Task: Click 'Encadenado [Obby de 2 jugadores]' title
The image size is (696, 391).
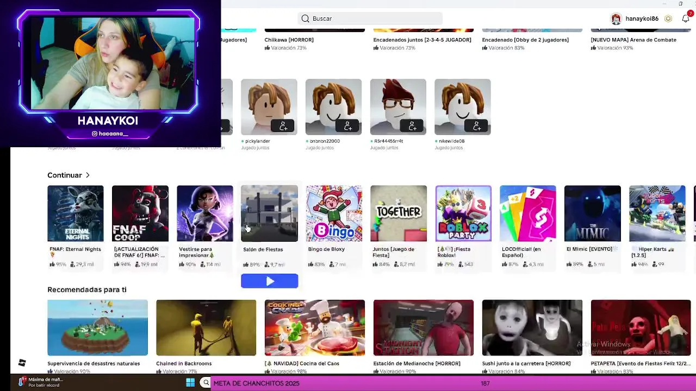Action: coord(525,40)
